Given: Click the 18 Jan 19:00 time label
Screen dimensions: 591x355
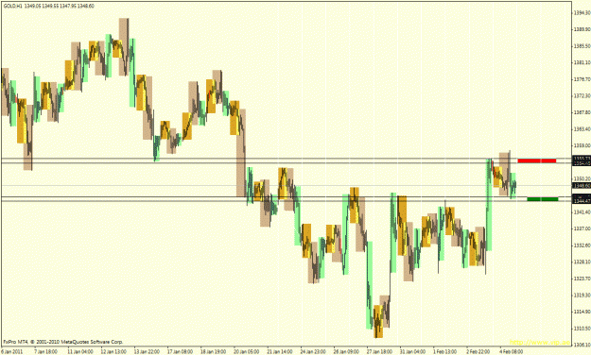Looking at the screenshot, I should (214, 351).
